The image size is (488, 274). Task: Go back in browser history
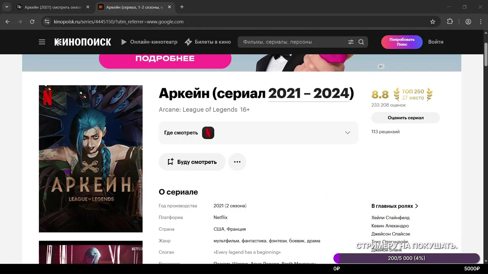(x=8, y=22)
